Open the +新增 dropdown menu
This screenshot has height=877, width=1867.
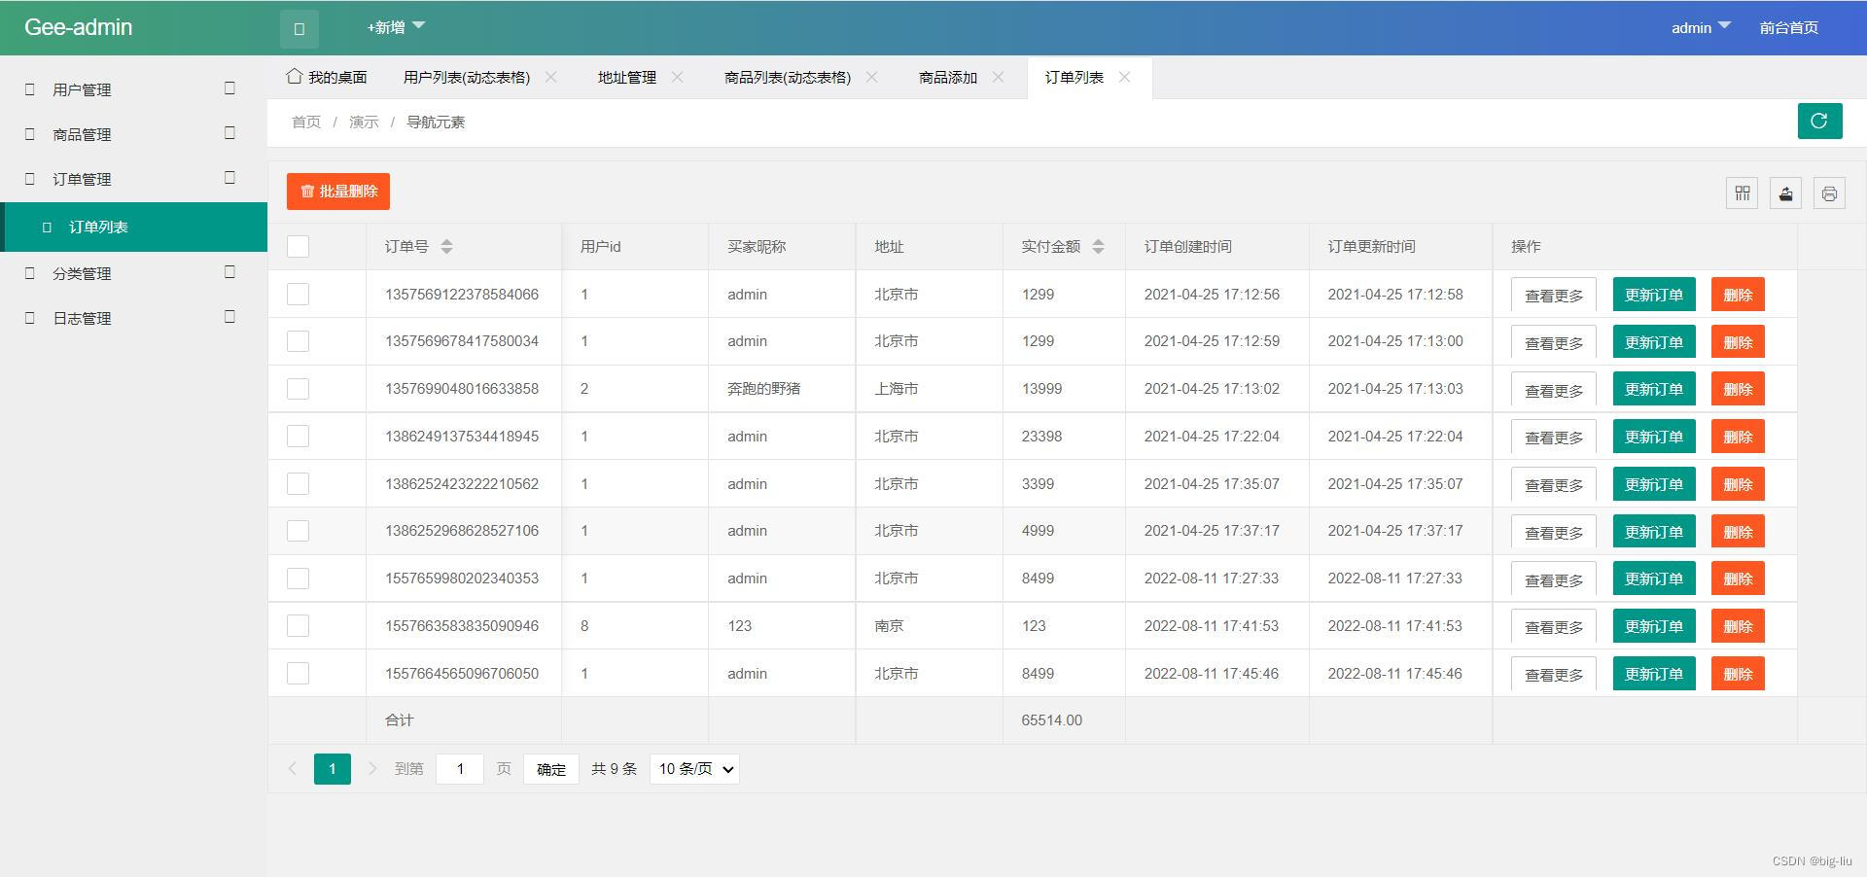click(x=396, y=27)
